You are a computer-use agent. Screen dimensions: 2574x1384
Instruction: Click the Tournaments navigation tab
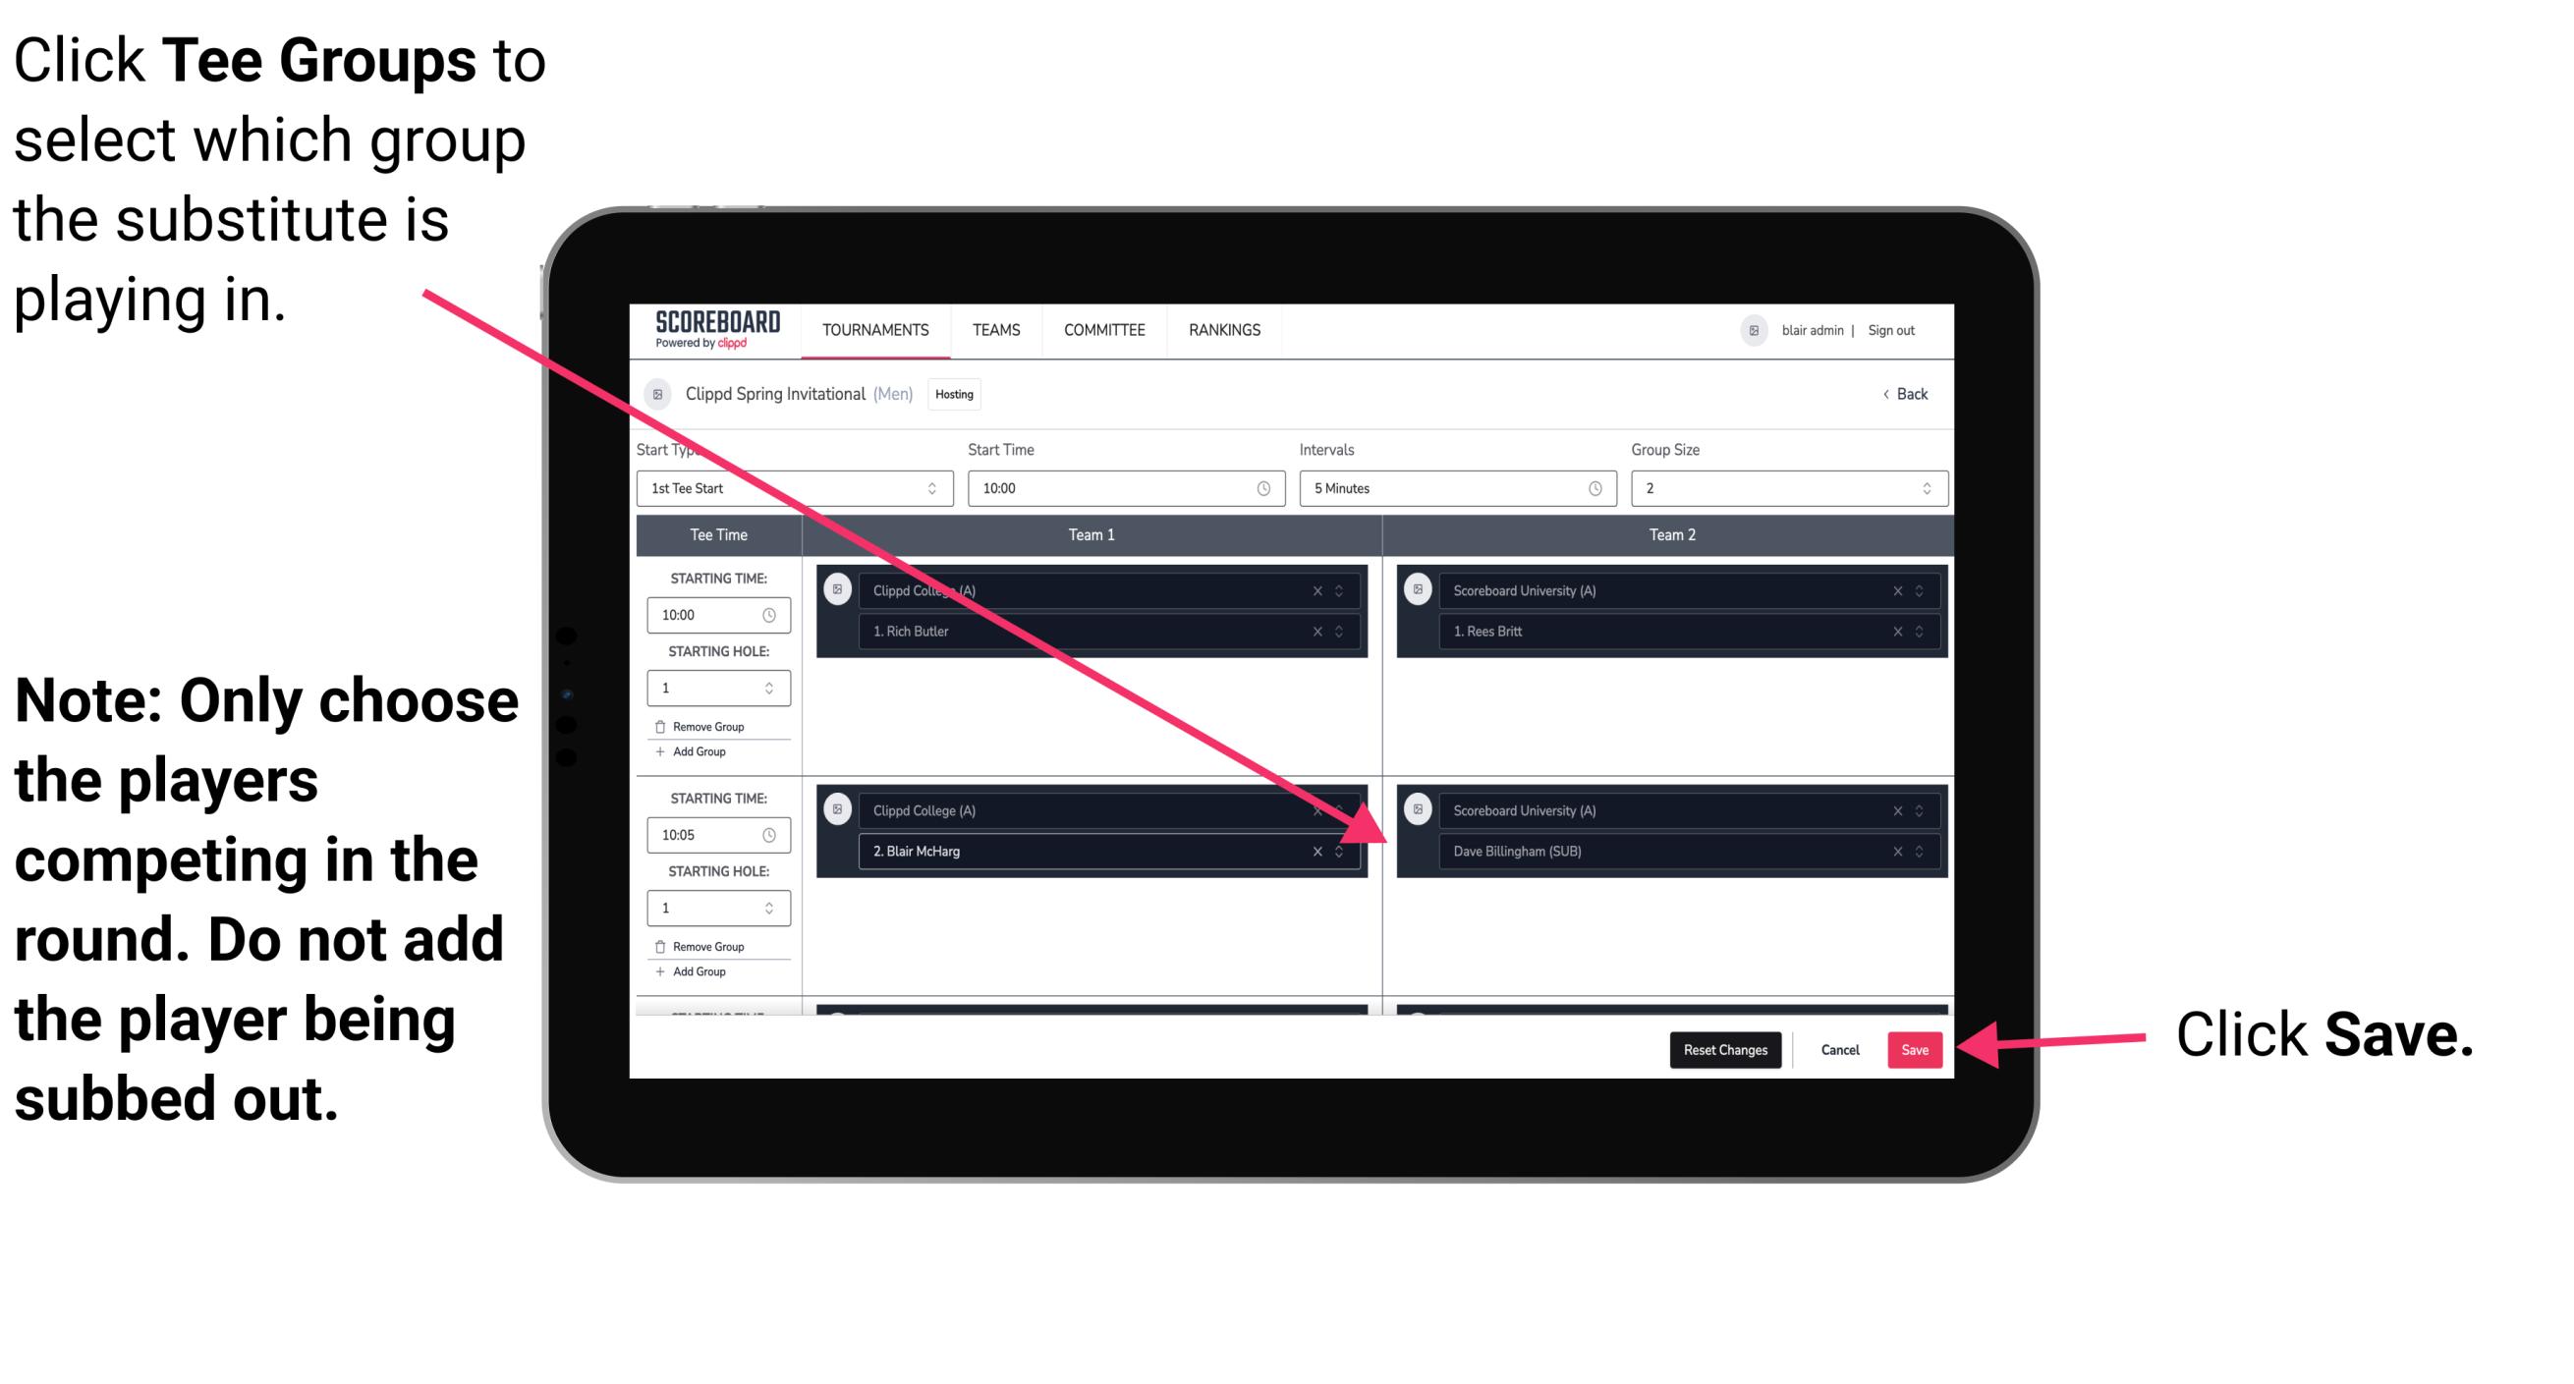pos(876,329)
